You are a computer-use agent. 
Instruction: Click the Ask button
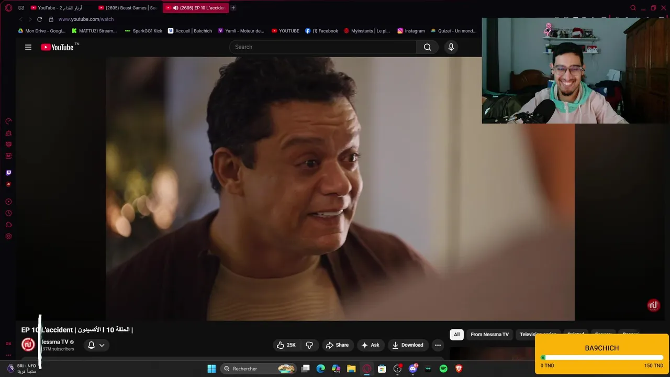pos(370,345)
